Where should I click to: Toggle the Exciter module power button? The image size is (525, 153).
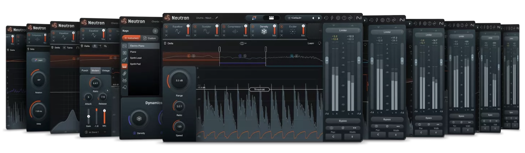282,26
